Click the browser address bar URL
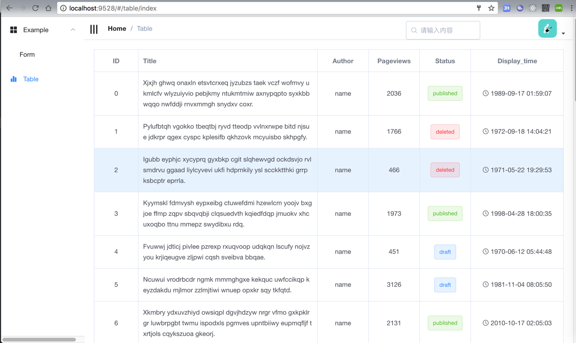The width and height of the screenshot is (576, 343). coord(113,8)
